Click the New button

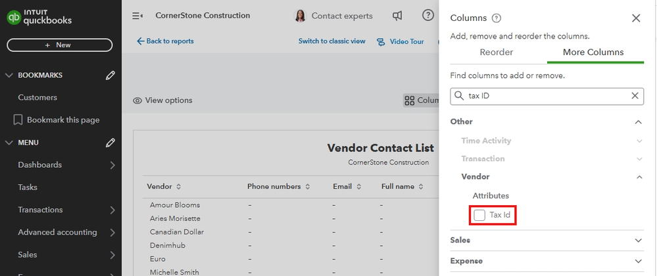pos(59,45)
